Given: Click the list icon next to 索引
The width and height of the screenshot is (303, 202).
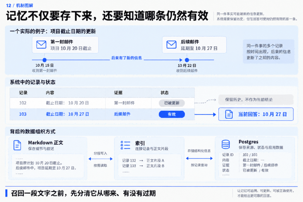Looking at the screenshot, I should 125,146.
